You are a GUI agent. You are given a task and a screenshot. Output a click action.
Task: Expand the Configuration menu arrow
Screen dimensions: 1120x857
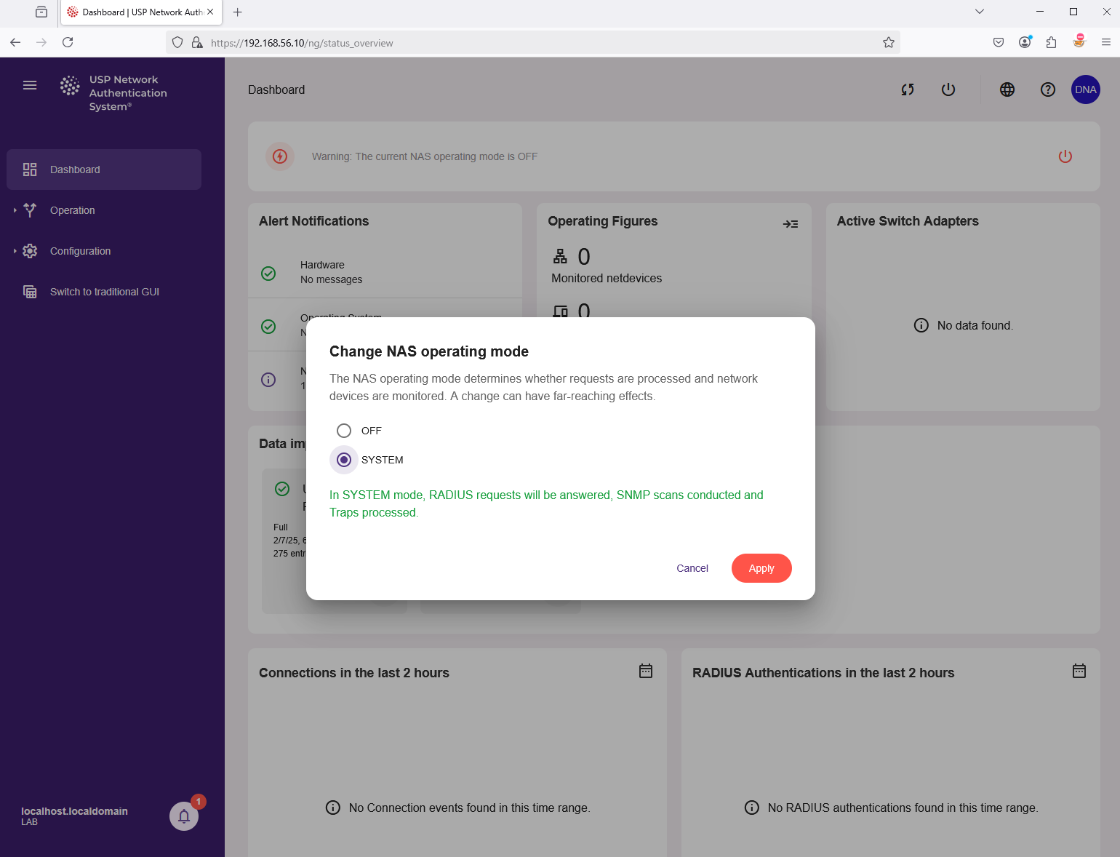[15, 251]
